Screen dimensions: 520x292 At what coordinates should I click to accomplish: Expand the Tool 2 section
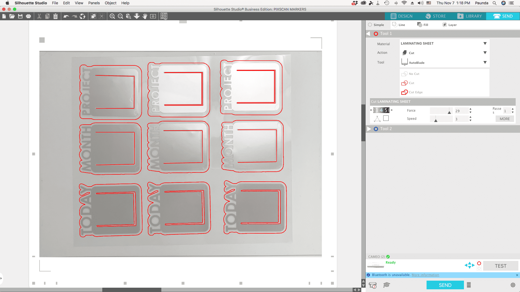[369, 129]
